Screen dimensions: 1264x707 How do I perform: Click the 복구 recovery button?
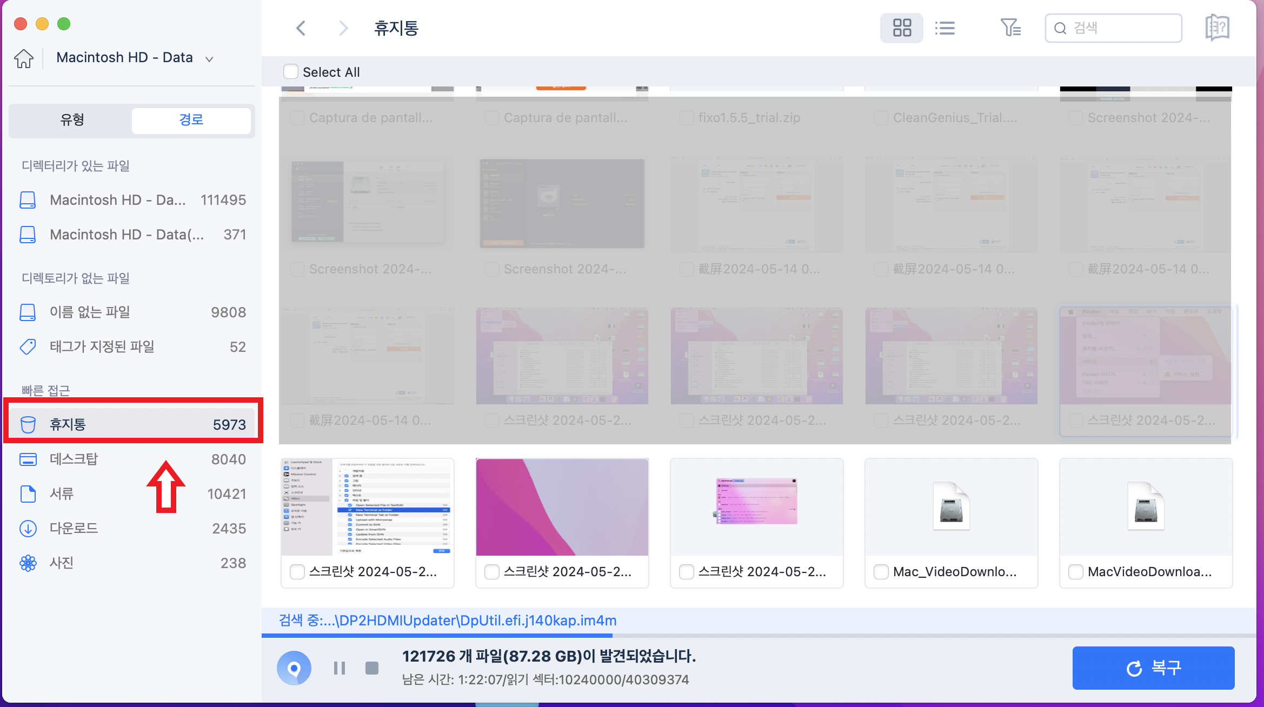pos(1153,668)
